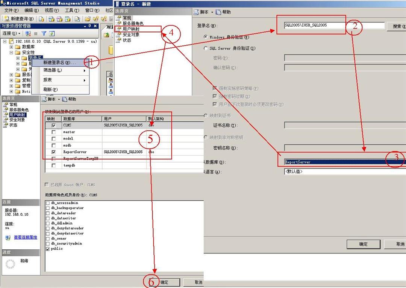Screen dimensions: 406x288
Task: Open the default database ReportServer combo box
Action: click(x=345, y=162)
